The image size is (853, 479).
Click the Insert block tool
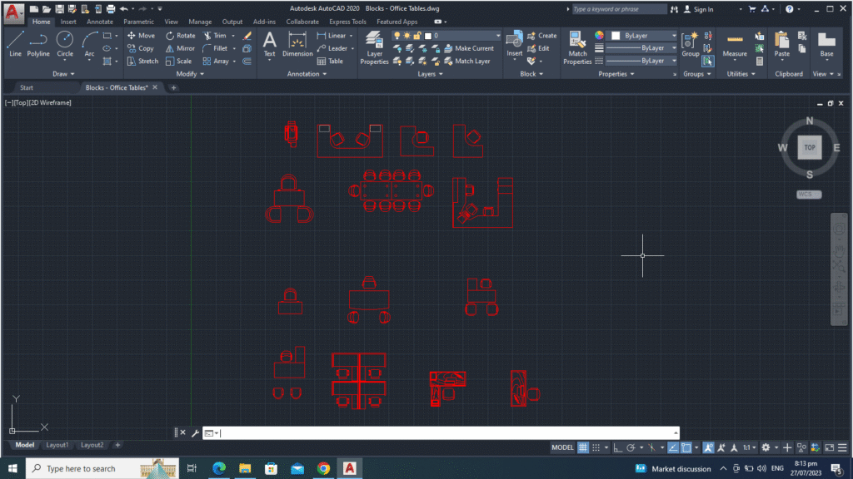point(514,43)
